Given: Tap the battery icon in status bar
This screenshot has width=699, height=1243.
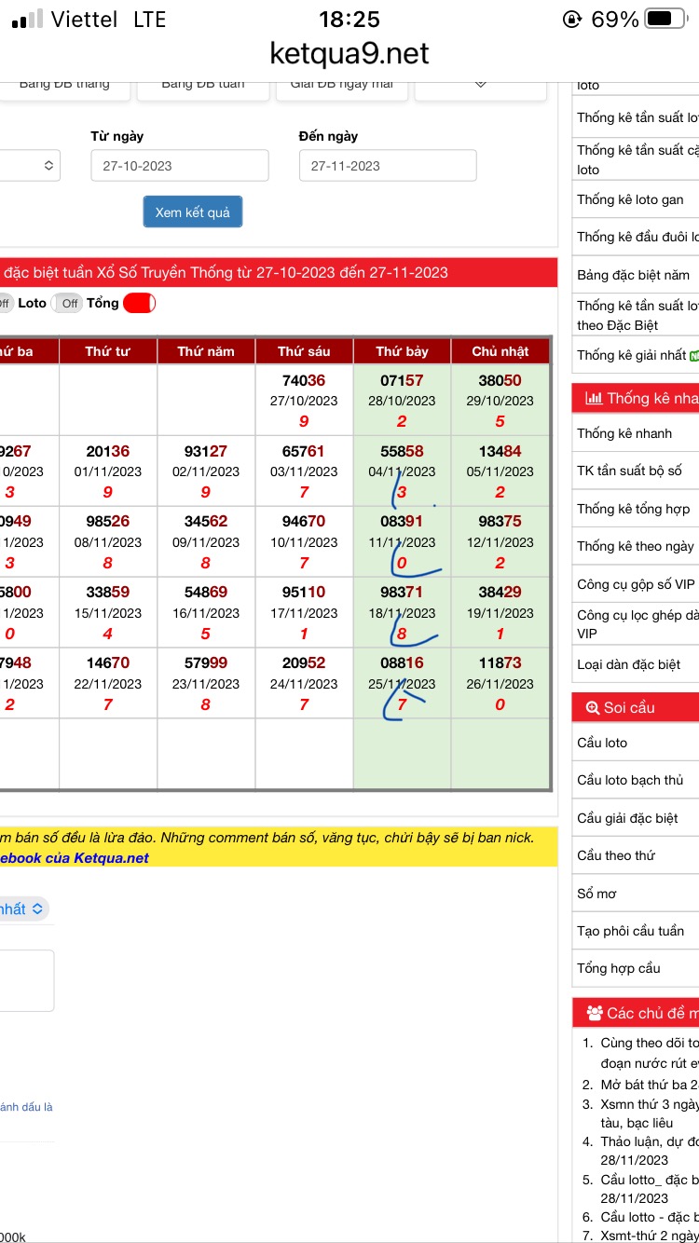Looking at the screenshot, I should tap(665, 19).
